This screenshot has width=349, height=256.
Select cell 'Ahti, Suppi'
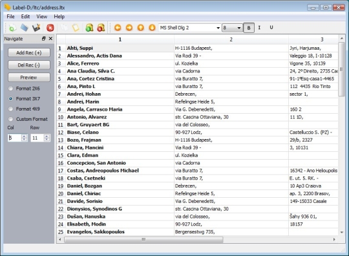pyautogui.click(x=120, y=48)
